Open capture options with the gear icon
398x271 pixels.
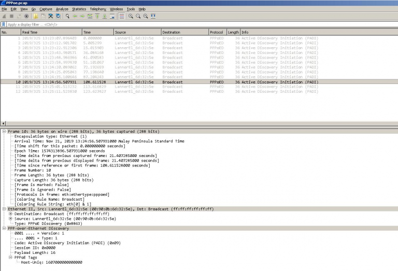pos(26,16)
